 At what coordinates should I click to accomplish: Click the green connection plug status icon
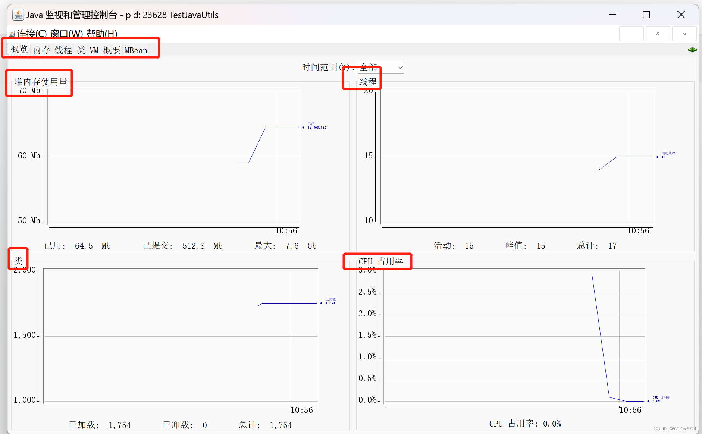pos(693,50)
